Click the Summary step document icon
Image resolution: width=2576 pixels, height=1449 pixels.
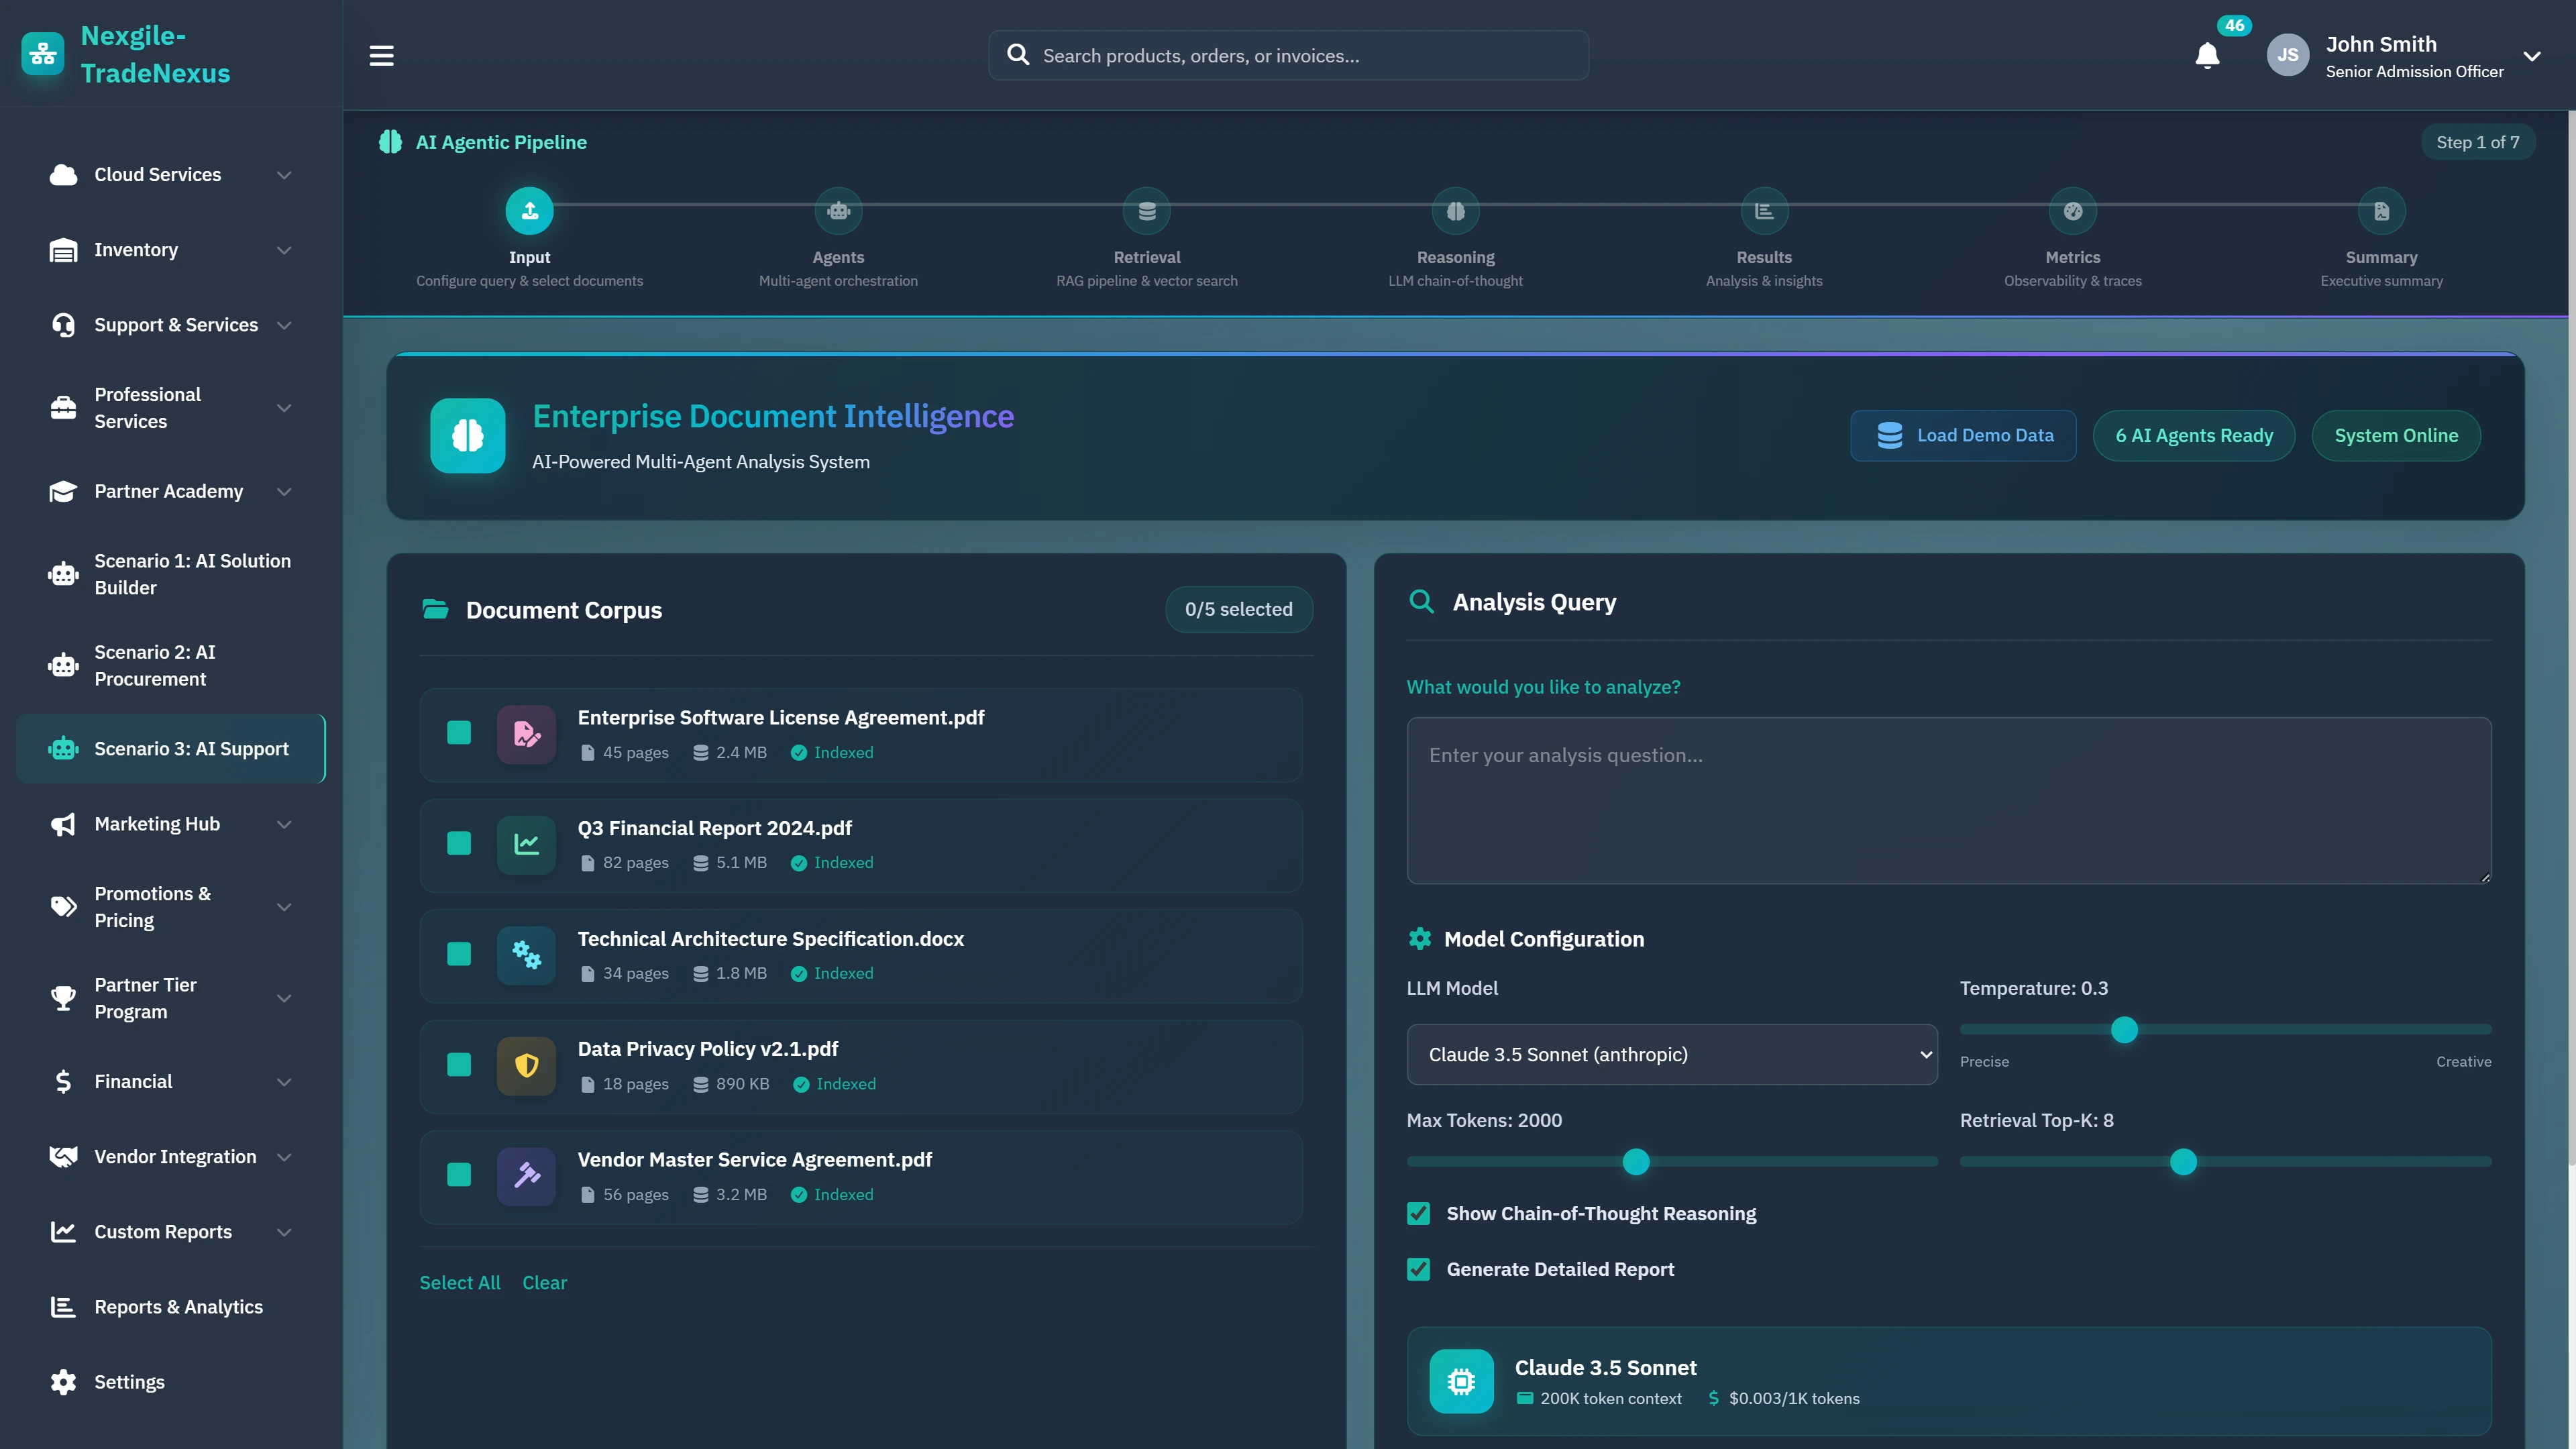(x=2381, y=211)
